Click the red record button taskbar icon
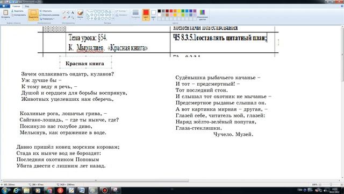344x194 pixels. pos(105,190)
